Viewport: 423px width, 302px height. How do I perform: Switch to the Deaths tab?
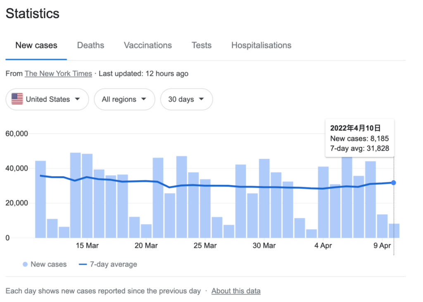(90, 45)
